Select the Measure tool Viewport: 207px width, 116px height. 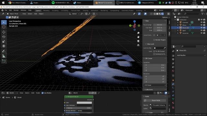4,56
